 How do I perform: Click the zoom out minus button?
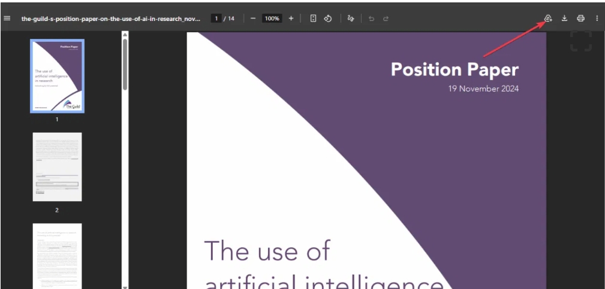[x=253, y=19]
